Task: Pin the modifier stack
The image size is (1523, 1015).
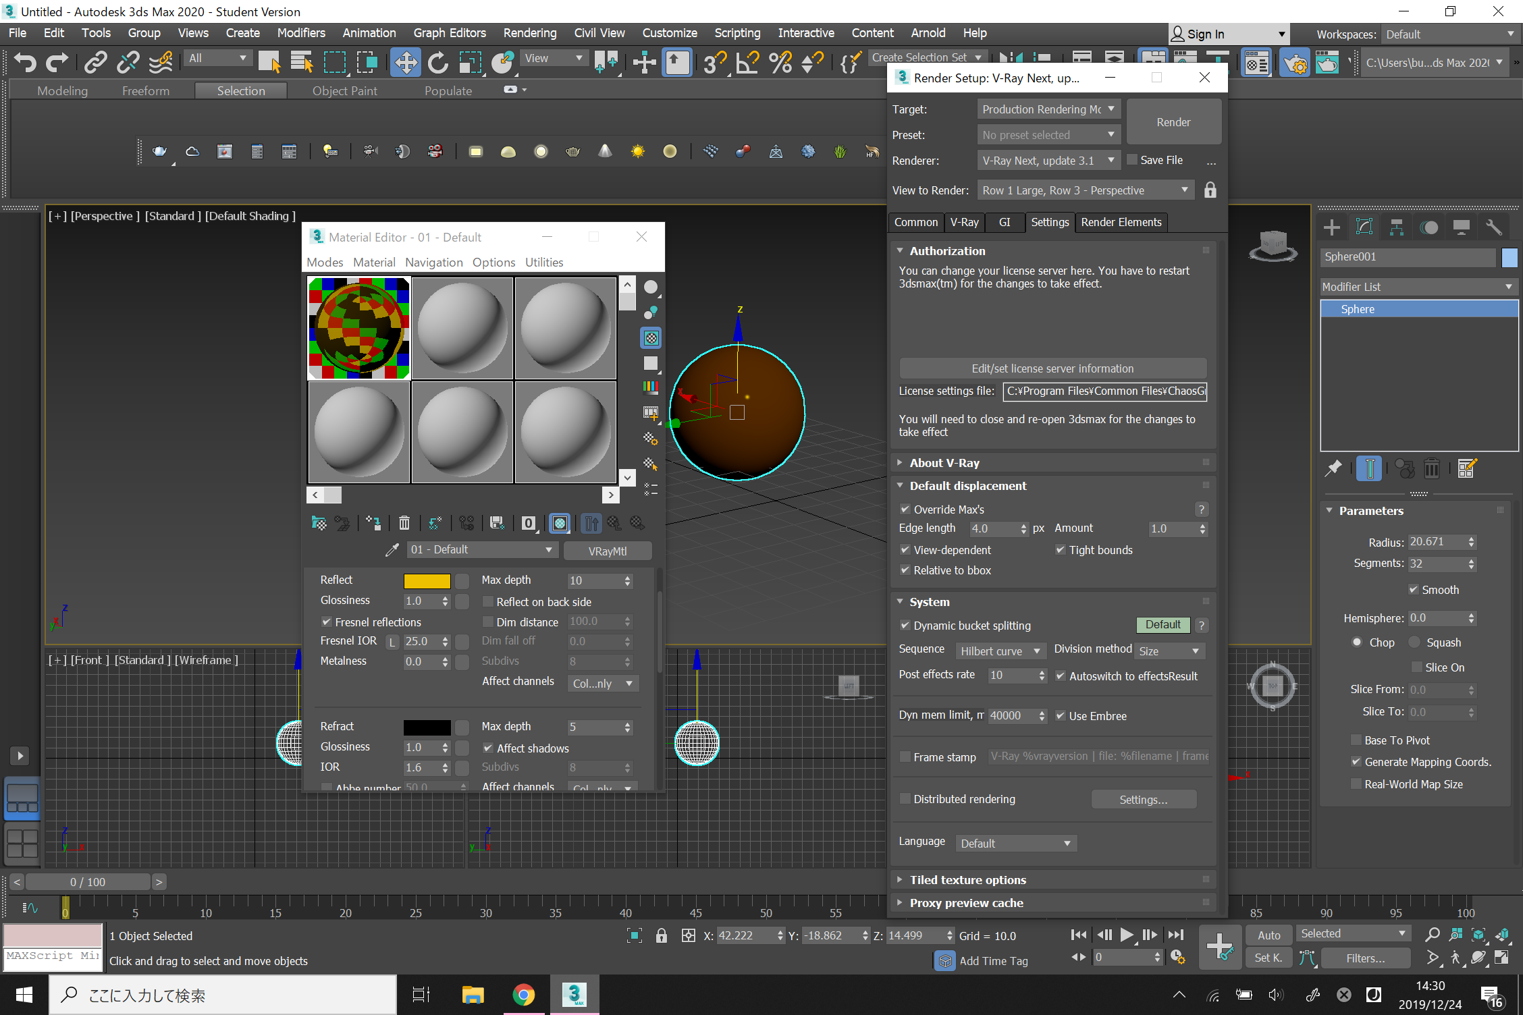Action: click(x=1333, y=468)
